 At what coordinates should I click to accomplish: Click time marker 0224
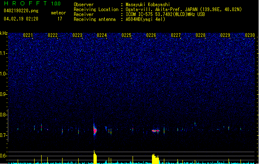click(x=102, y=35)
